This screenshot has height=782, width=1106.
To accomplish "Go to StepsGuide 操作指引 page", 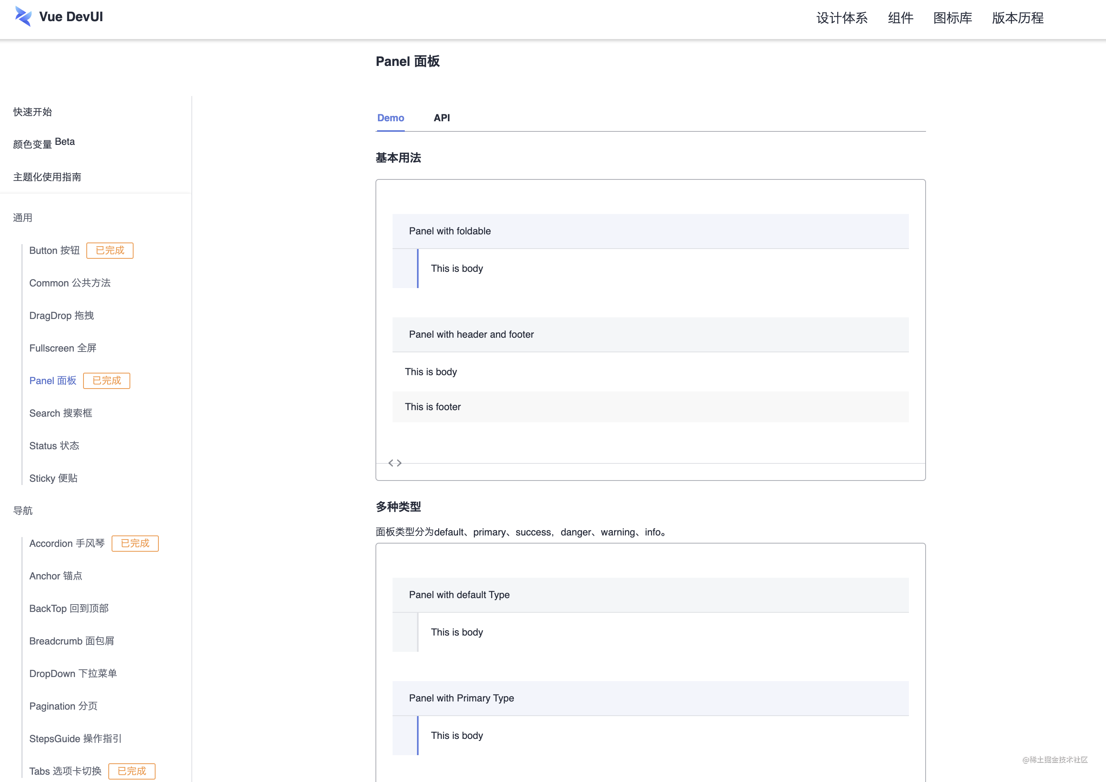I will (76, 738).
